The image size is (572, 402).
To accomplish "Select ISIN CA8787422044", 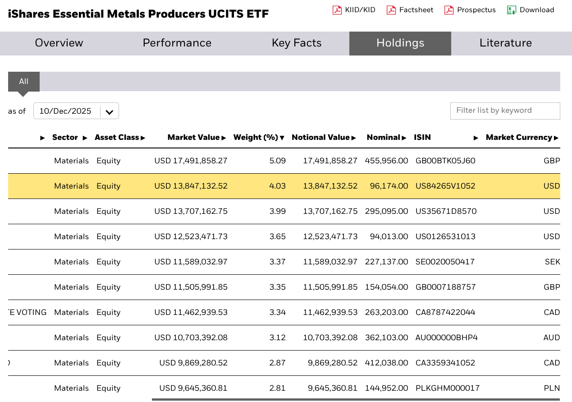I will 445,313.
